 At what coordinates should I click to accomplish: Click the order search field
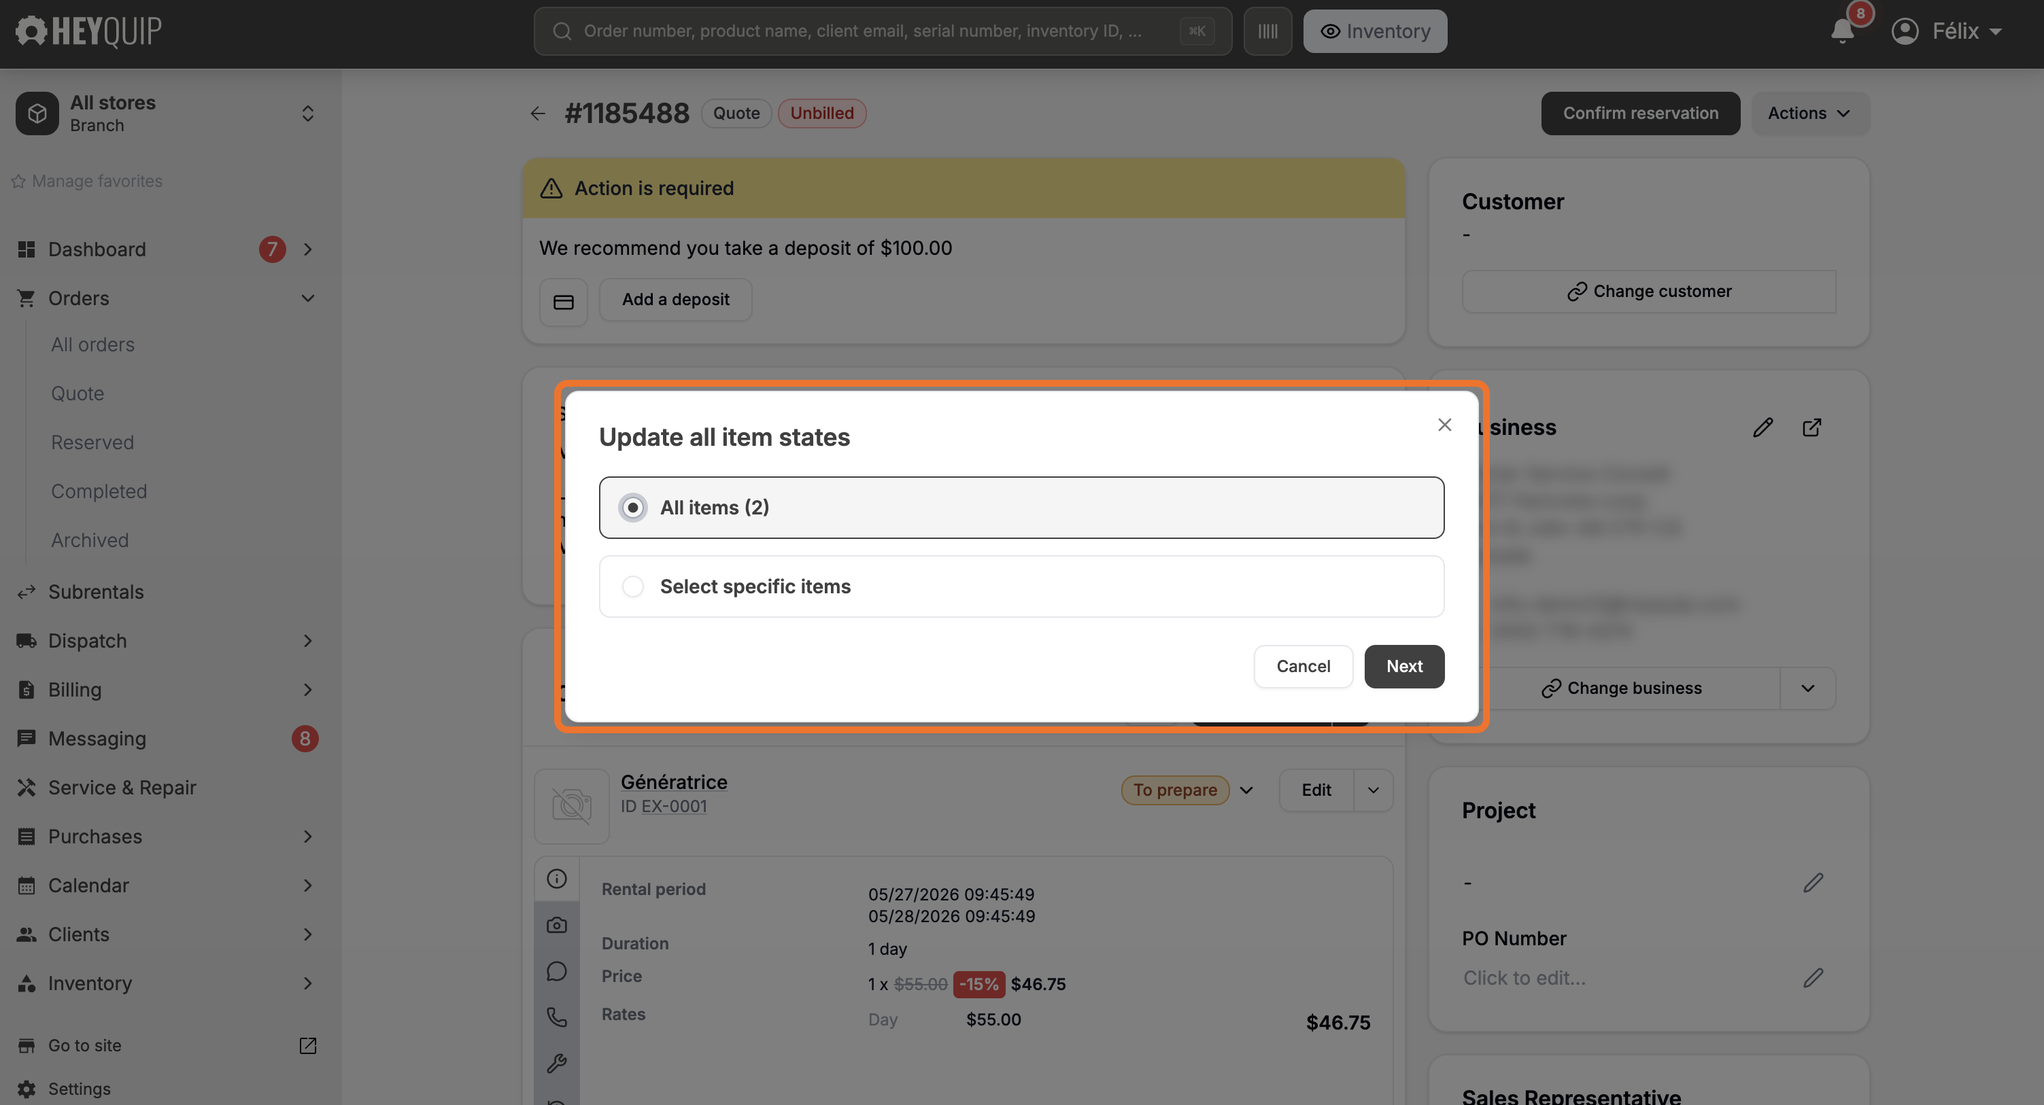click(x=883, y=31)
